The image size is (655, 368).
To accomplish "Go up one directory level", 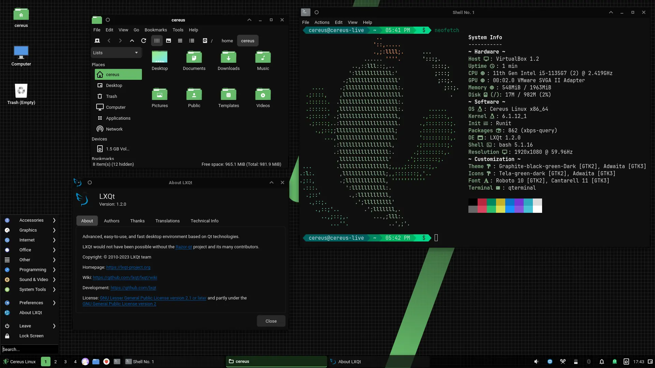I will pyautogui.click(x=132, y=41).
